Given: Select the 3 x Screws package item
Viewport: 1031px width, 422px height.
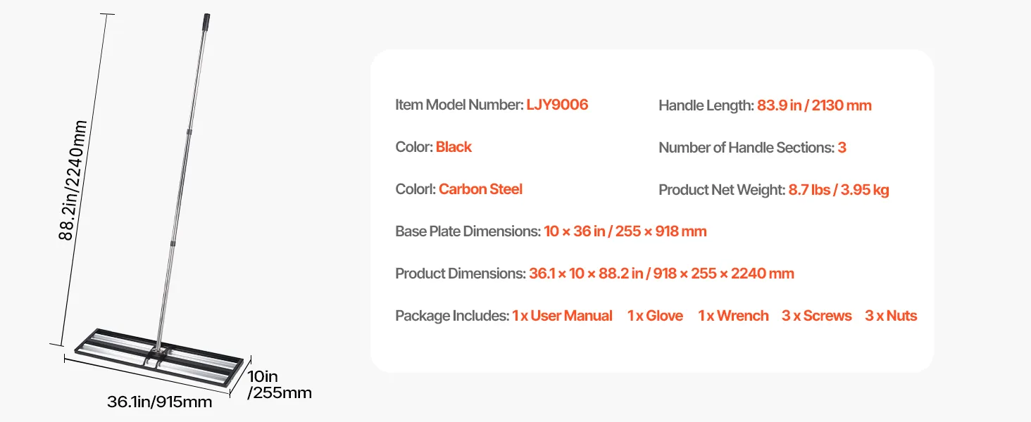Looking at the screenshot, I should pos(816,316).
